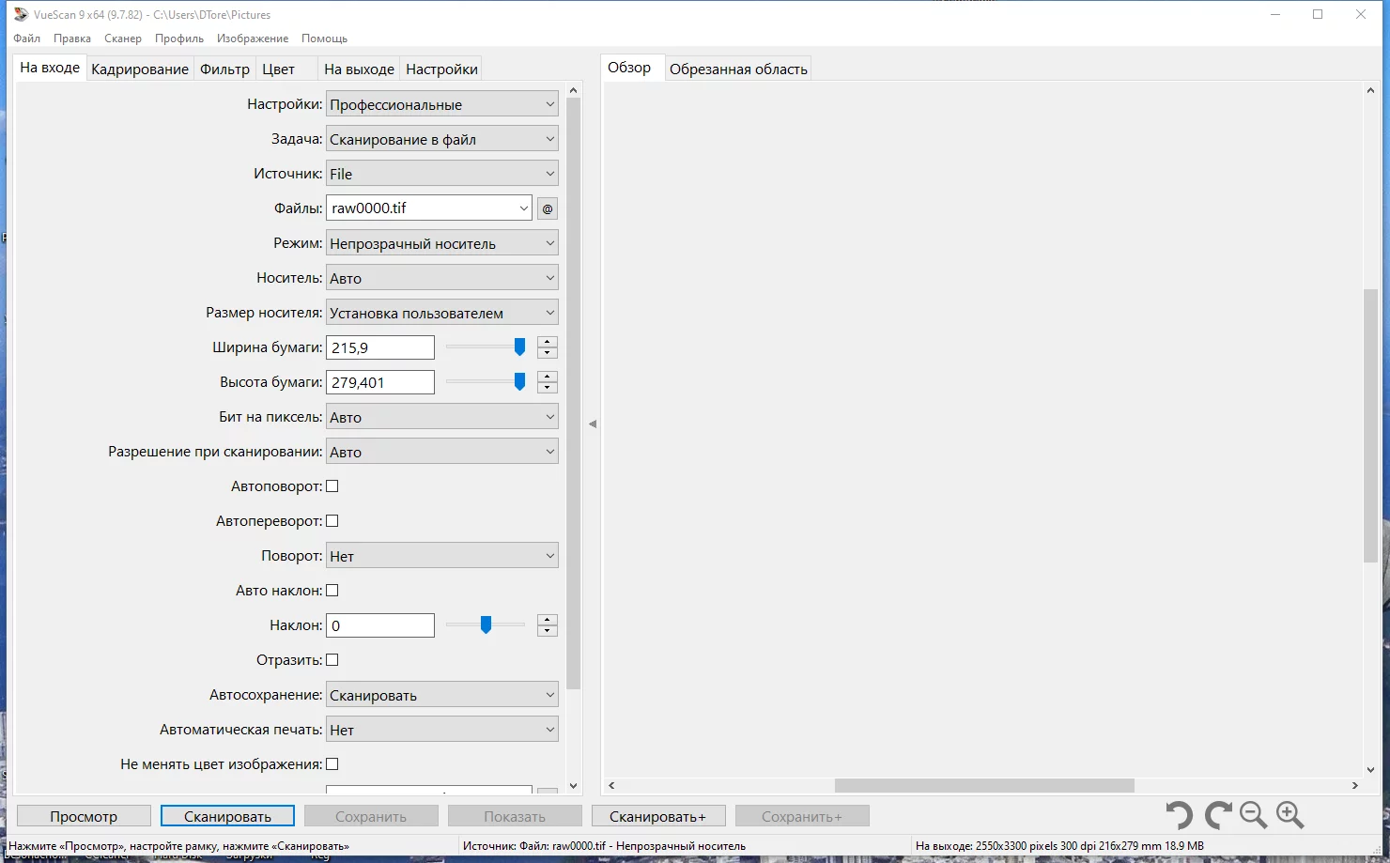Viewport: 1390px width, 863px height.
Task: Click the zoom out magnifier icon
Action: [x=1254, y=815]
